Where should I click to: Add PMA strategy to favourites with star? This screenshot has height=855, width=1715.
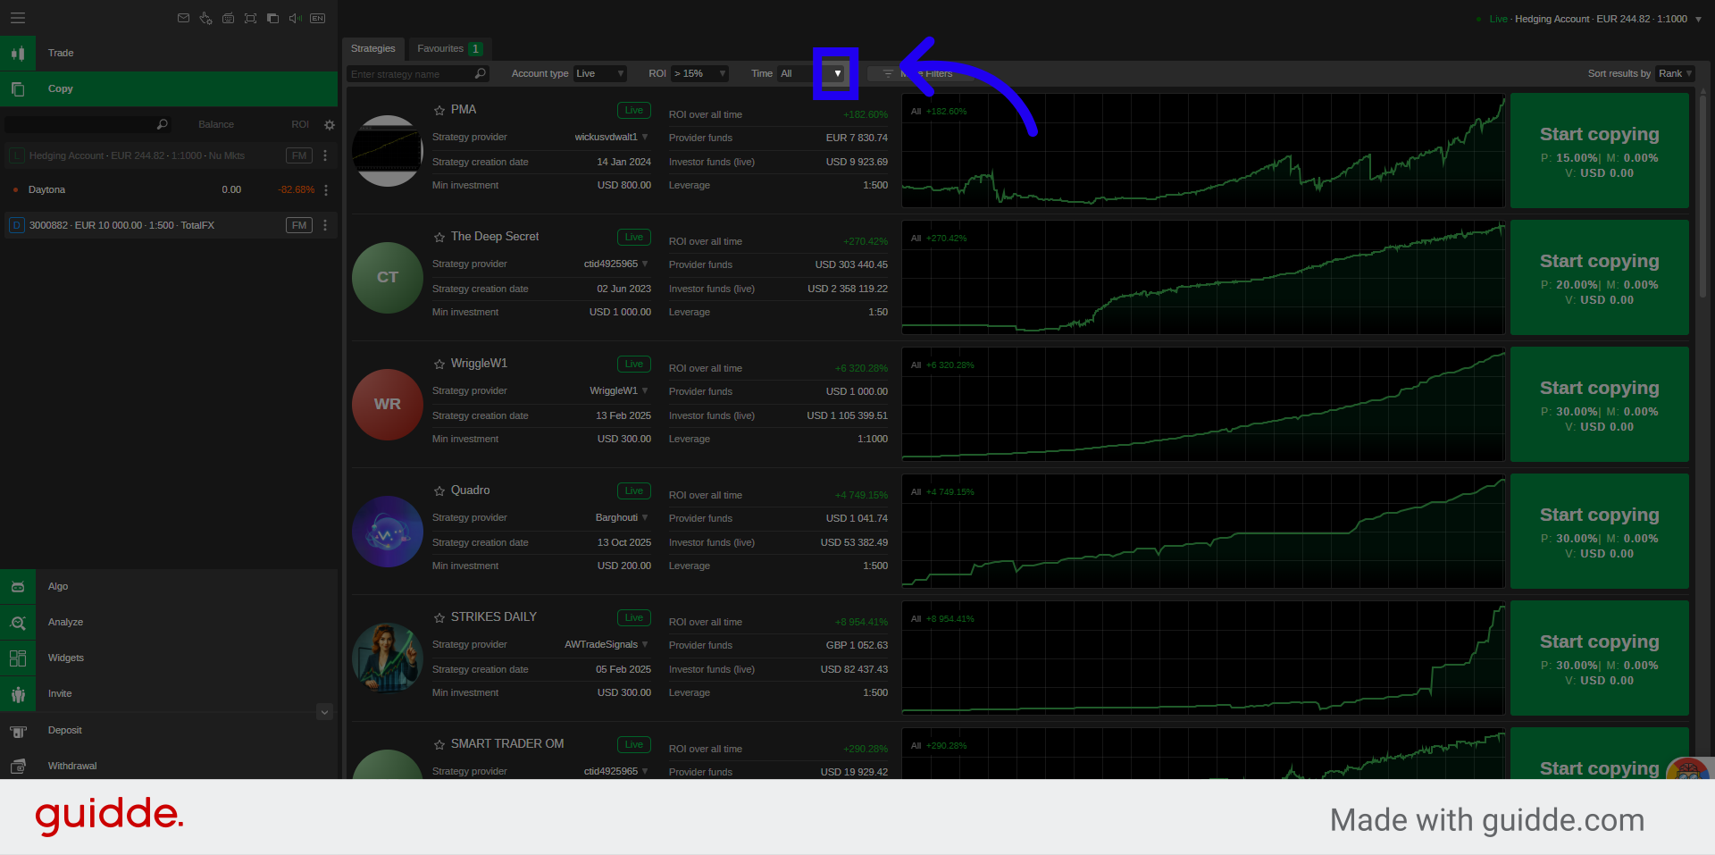click(439, 111)
